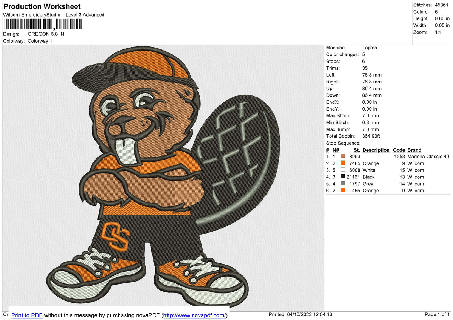
Task: Select the 'Production Worksheet' title
Action: point(42,7)
